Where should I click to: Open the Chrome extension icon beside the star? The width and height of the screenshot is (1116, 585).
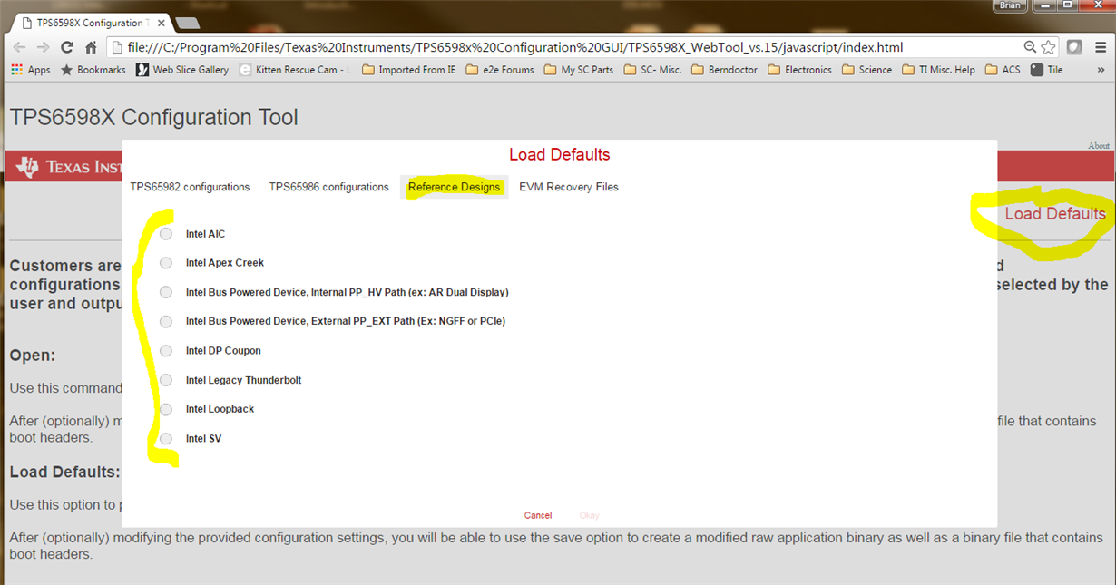(x=1074, y=47)
